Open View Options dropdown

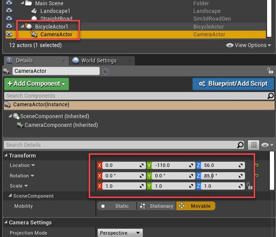point(249,45)
